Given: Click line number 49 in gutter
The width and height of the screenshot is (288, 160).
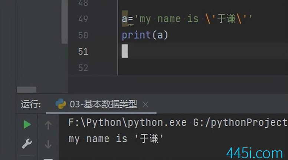Looking at the screenshot, I should (x=83, y=19).
